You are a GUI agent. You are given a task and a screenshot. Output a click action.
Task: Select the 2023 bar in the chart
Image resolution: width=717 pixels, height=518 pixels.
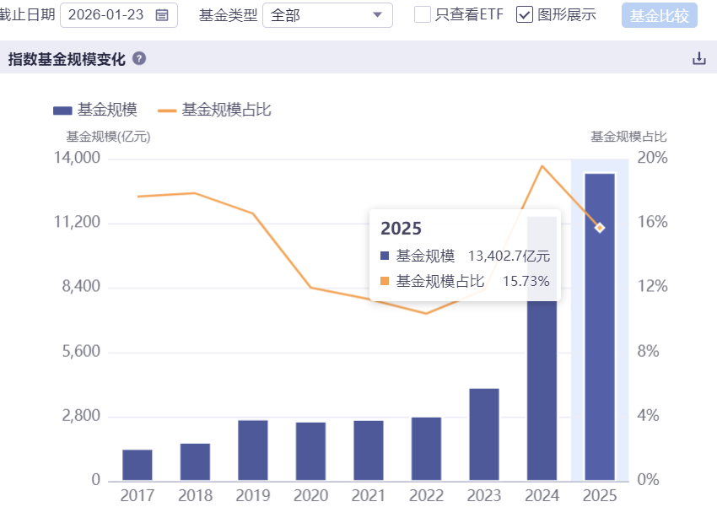click(x=484, y=434)
